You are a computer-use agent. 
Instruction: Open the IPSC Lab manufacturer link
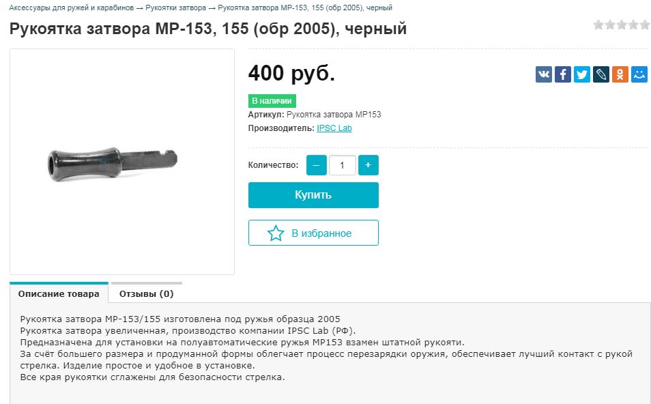coord(334,128)
